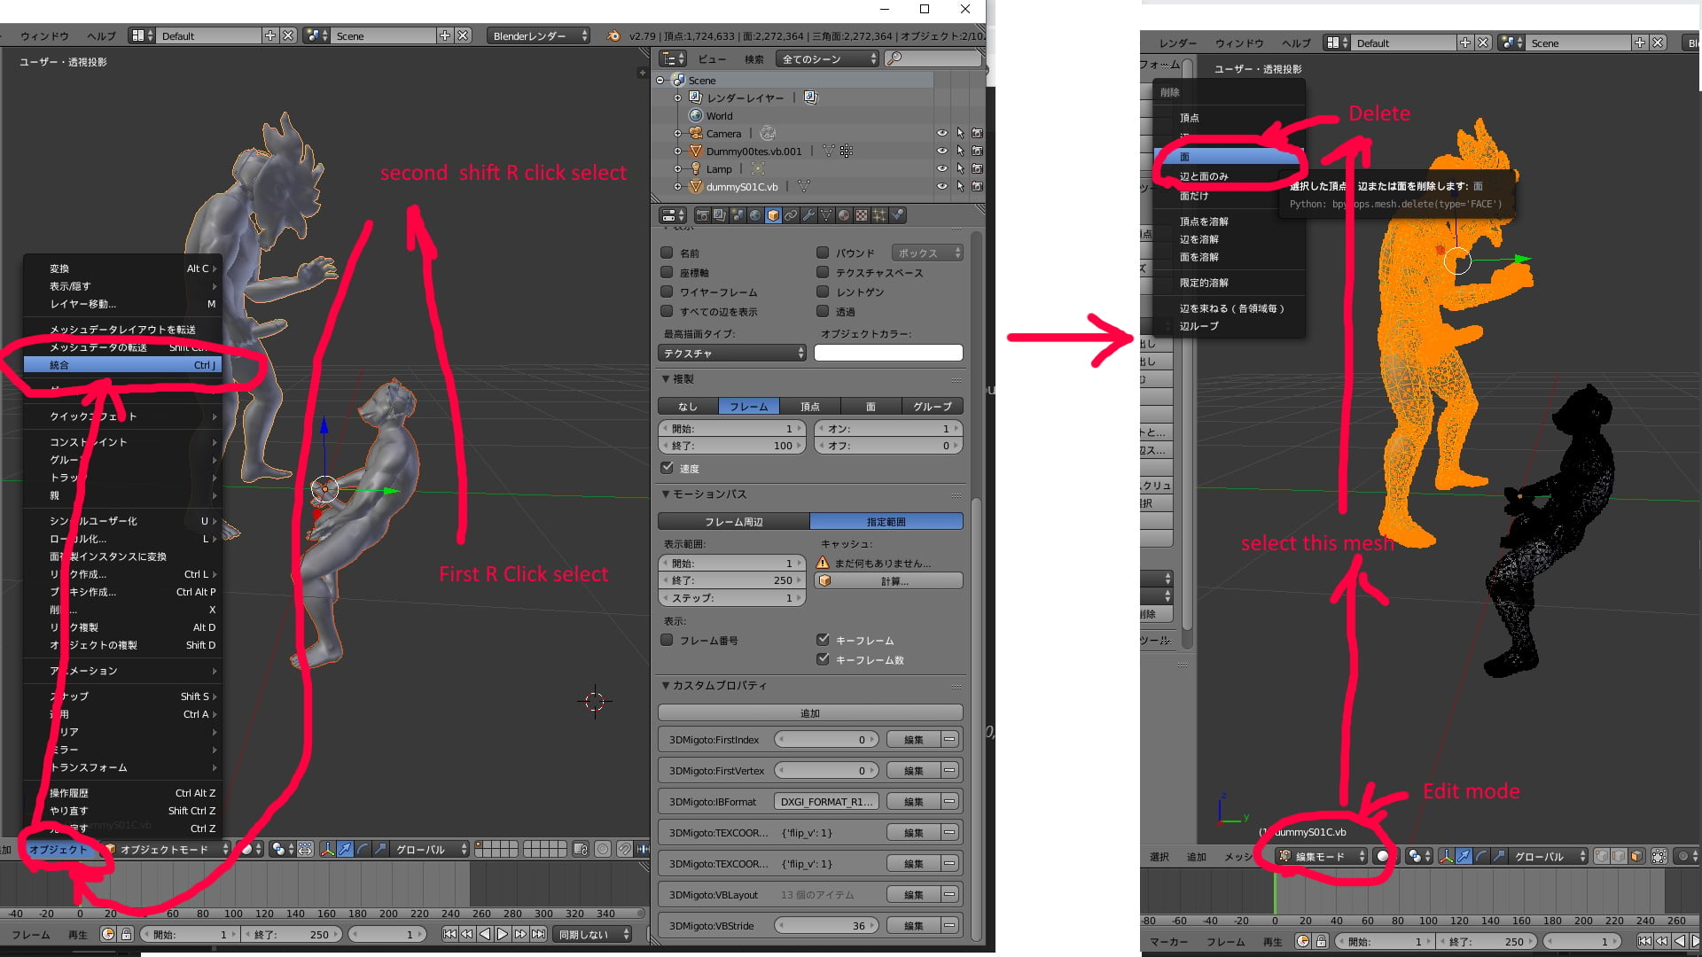Toggle frame range lock icon in left timeline

pos(126,934)
